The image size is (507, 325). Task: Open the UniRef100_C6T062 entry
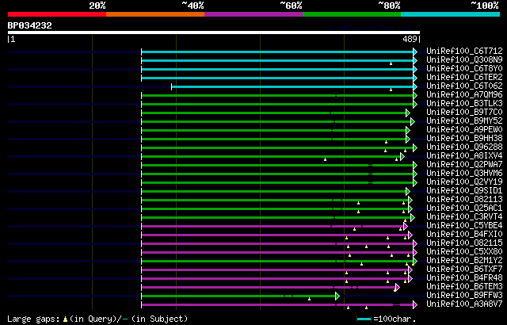coord(464,86)
